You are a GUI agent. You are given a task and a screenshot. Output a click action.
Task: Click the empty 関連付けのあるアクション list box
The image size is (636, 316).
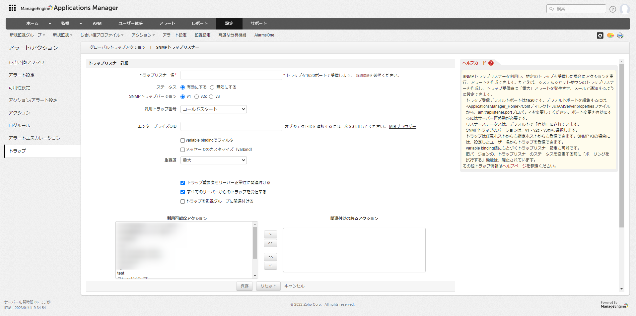[x=354, y=250]
